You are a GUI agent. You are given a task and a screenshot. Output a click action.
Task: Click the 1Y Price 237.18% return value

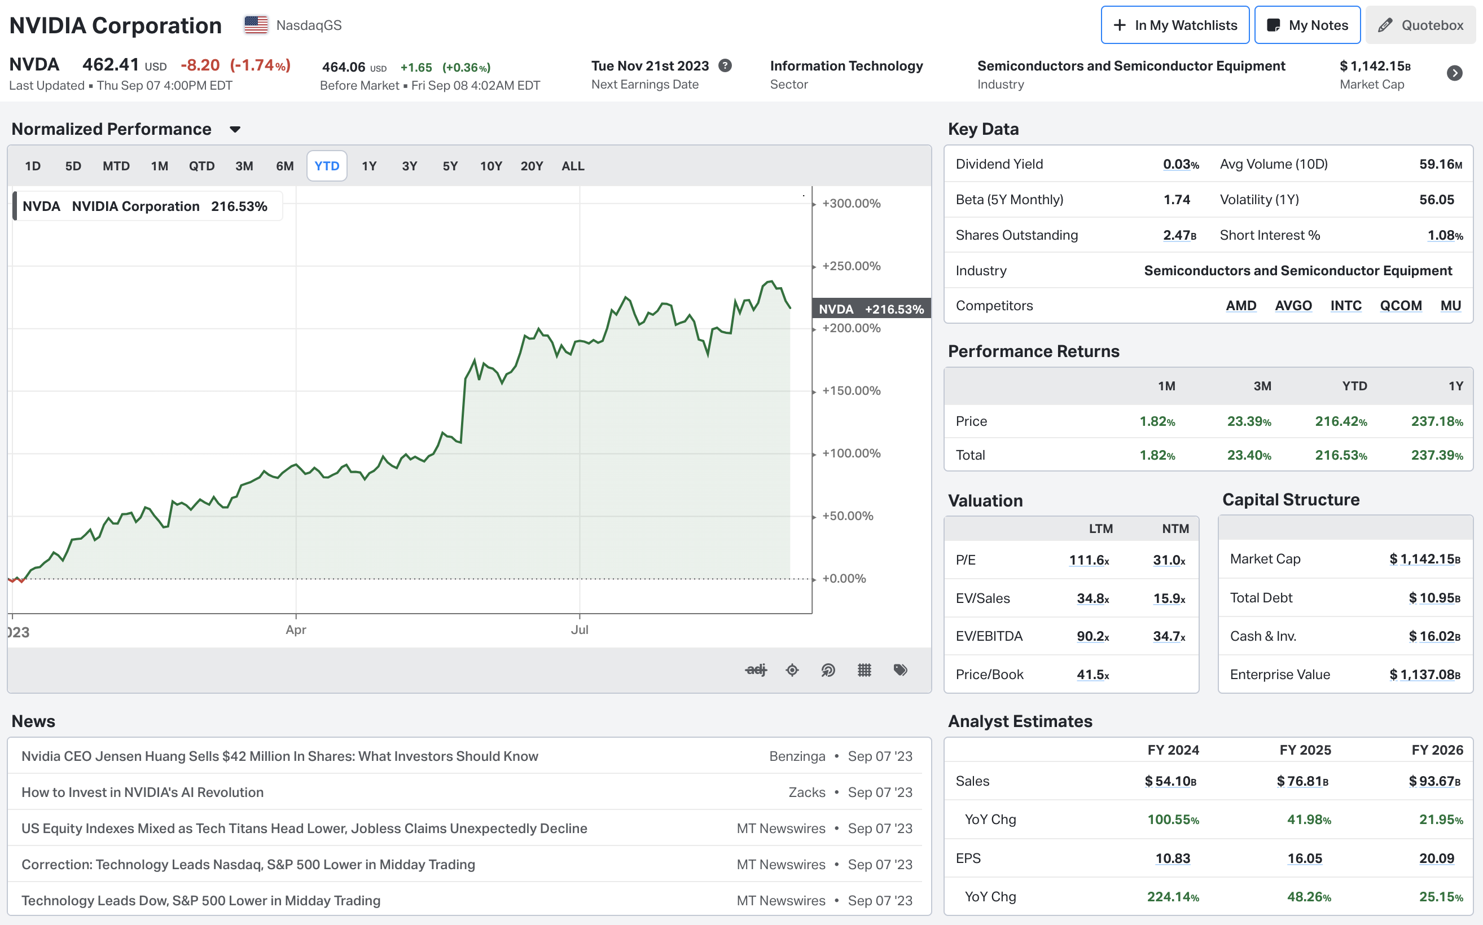tap(1437, 421)
